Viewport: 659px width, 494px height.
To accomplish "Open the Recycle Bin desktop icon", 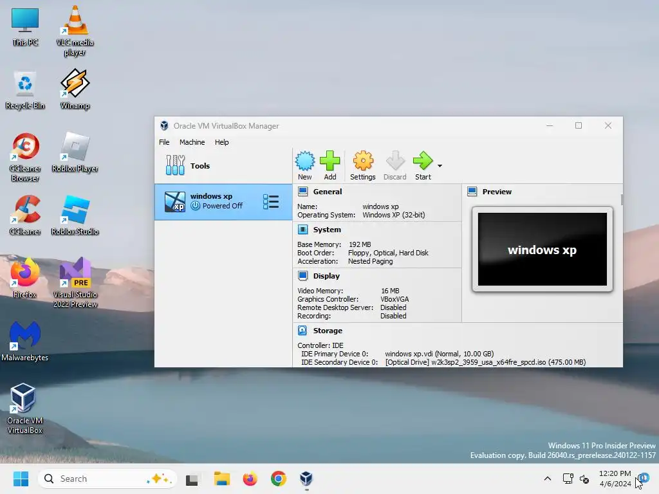I will (x=25, y=90).
